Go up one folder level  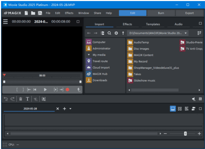point(123,33)
